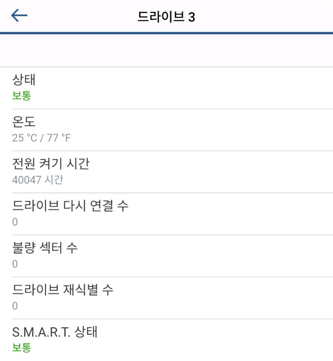Tap the 드라이브 3 title

click(166, 17)
